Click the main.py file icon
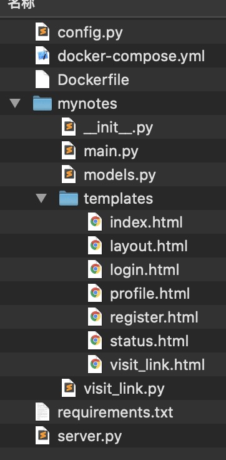 coord(69,151)
